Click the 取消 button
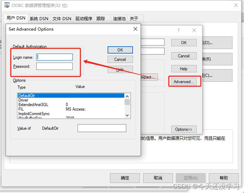This screenshot has height=193, width=244. point(158,178)
